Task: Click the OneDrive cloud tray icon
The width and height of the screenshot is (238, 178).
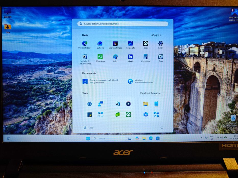Action: point(206,138)
